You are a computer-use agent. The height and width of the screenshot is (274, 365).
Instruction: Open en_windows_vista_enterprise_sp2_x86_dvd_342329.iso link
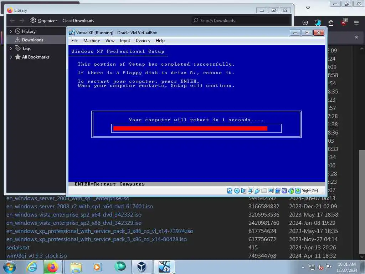coord(74,223)
